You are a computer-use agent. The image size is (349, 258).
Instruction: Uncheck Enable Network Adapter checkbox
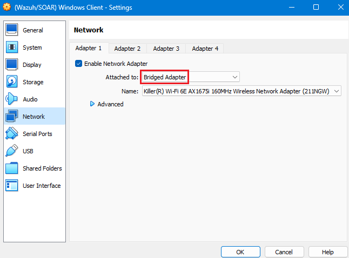coord(78,64)
